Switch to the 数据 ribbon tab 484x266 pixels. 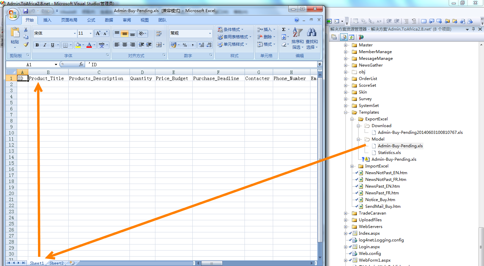pos(109,20)
